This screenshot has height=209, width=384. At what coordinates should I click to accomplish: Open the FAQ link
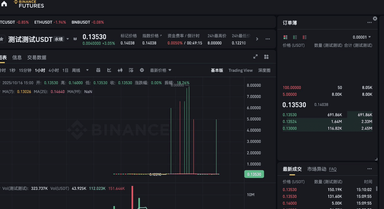pyautogui.click(x=333, y=169)
